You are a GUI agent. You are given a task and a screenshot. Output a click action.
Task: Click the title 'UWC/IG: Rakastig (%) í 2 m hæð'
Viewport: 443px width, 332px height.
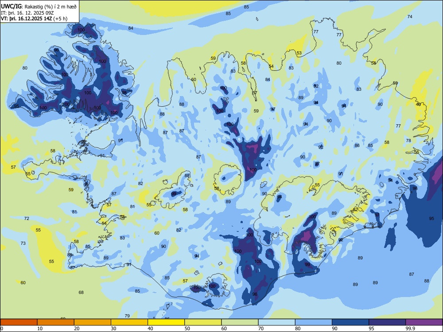pos(39,7)
